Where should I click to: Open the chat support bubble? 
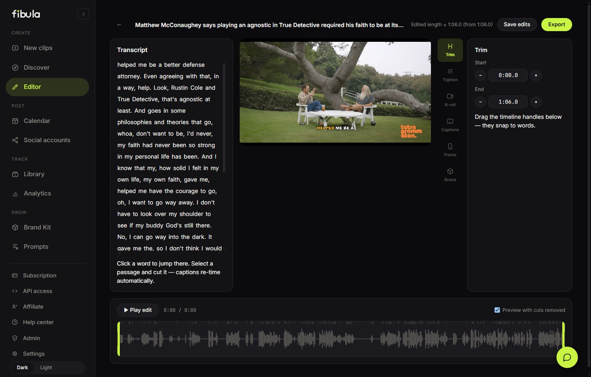point(567,357)
